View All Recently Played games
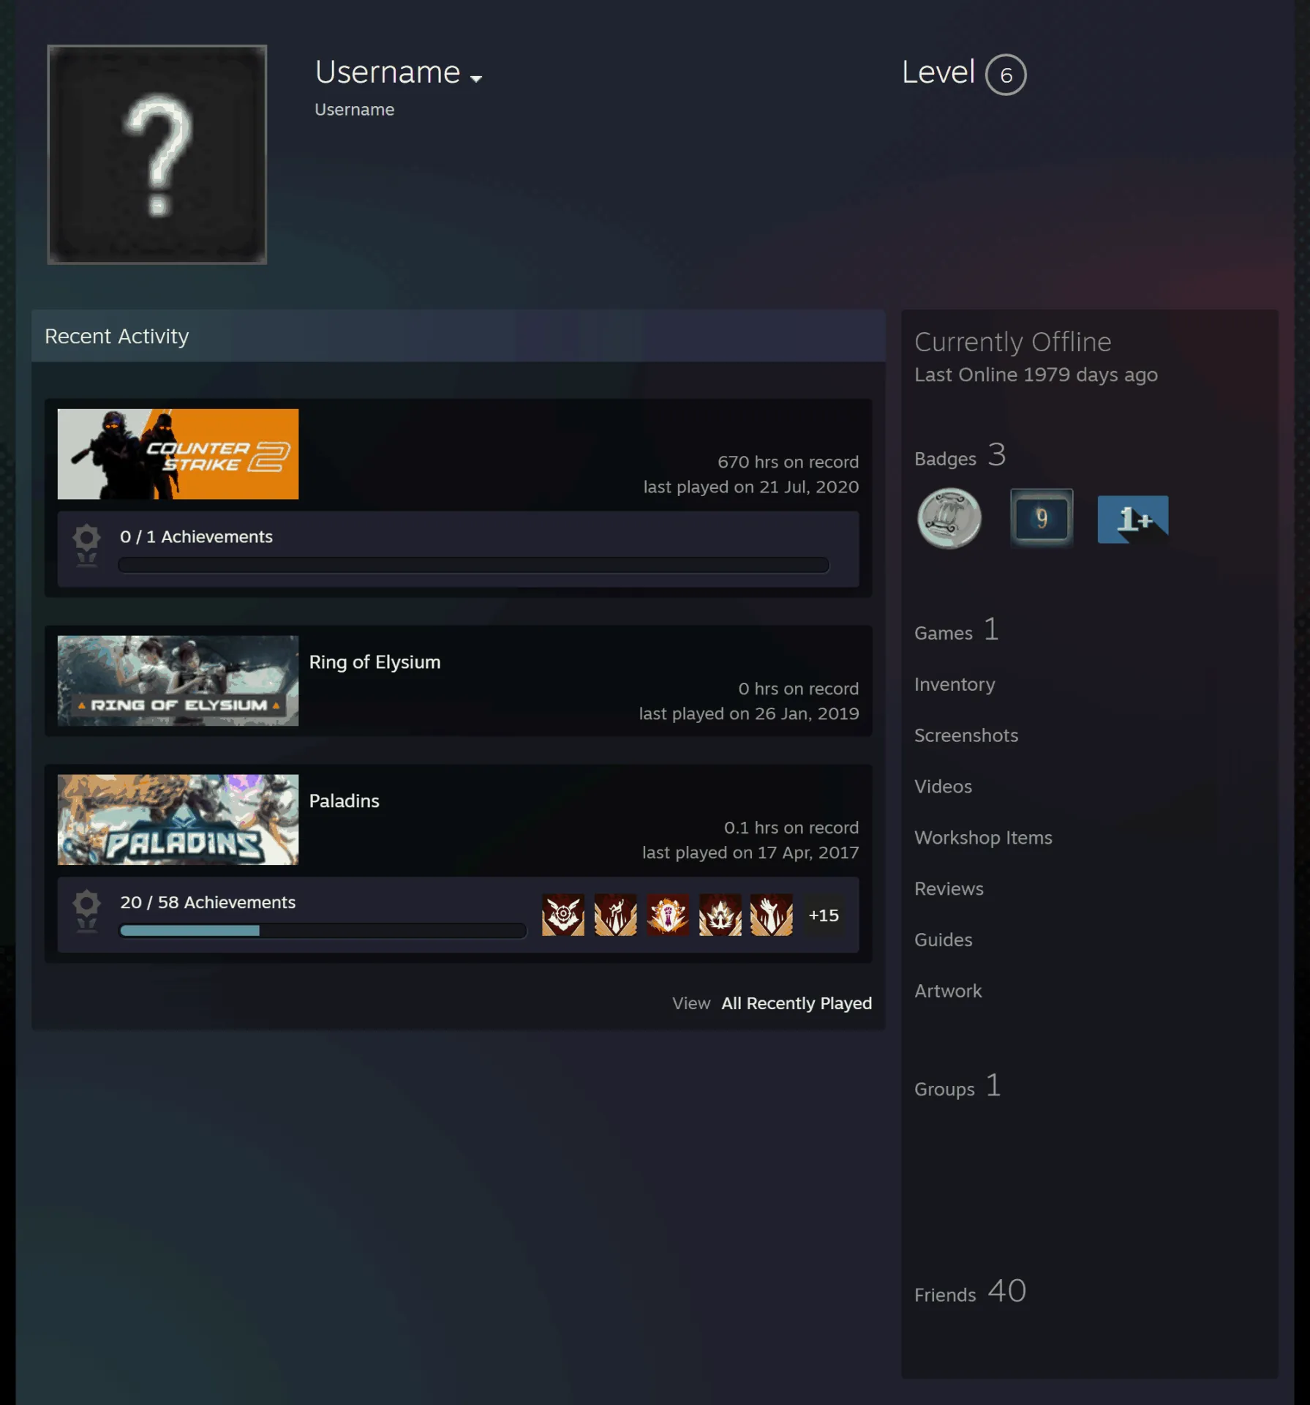The image size is (1310, 1405). coord(797,1003)
